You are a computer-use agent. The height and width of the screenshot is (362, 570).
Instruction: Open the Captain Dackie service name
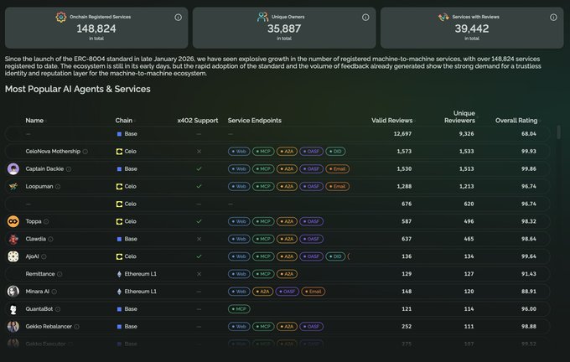coord(44,169)
